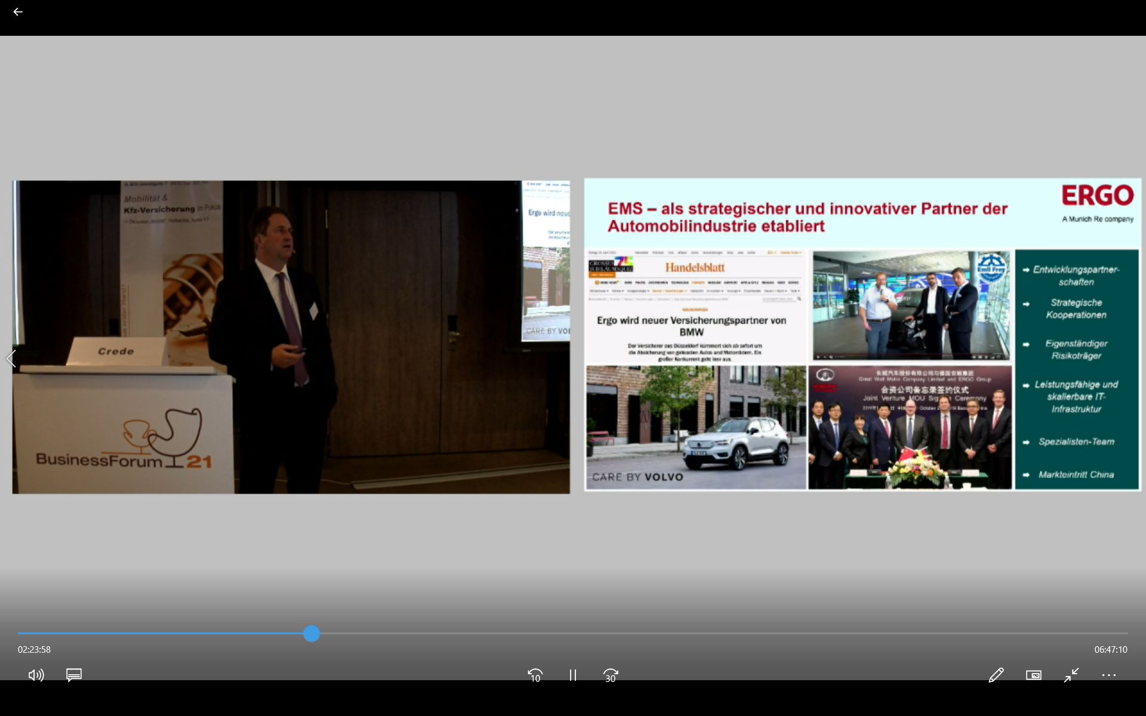The height and width of the screenshot is (716, 1146).
Task: Click the ERGO logo on the slide
Action: click(1097, 196)
